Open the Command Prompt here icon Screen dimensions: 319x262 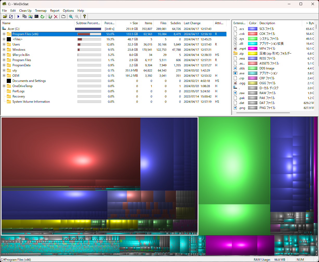click(36, 17)
